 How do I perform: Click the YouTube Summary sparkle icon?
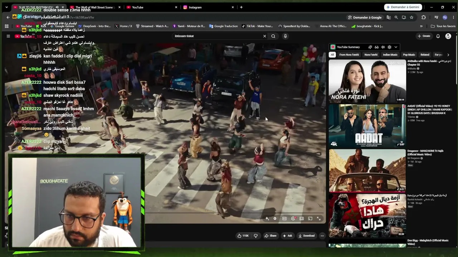(370, 47)
